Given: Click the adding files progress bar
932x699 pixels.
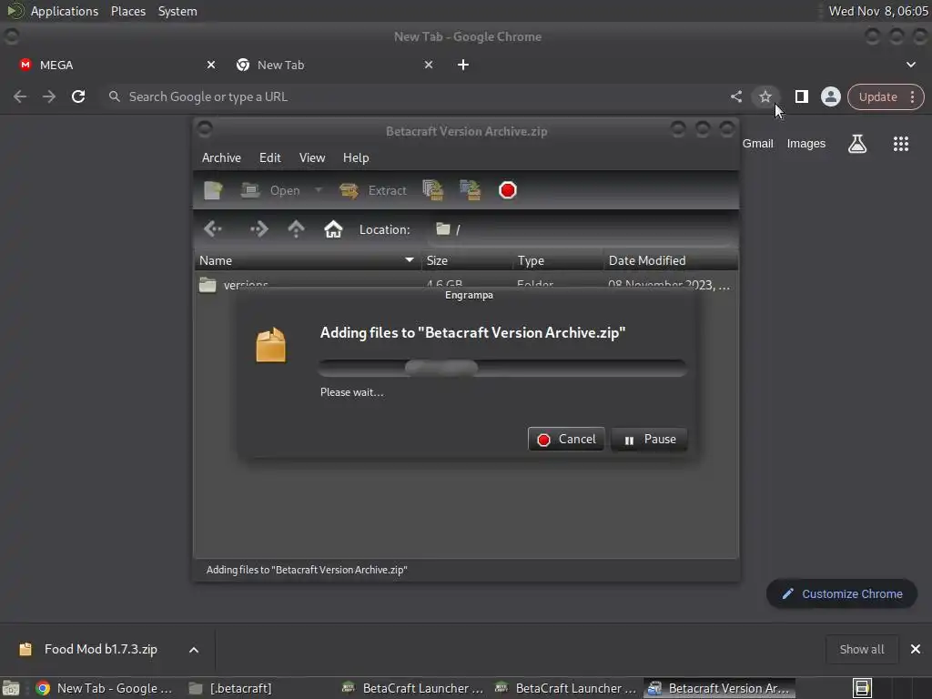Looking at the screenshot, I should 502,368.
